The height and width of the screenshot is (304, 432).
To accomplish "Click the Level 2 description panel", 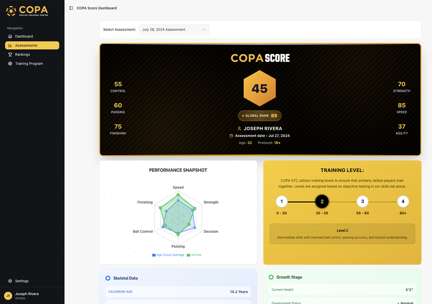I will [342, 234].
